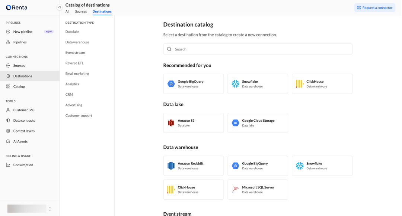Click the Destinations sidebar icon
The image size is (402, 216).
click(8, 76)
